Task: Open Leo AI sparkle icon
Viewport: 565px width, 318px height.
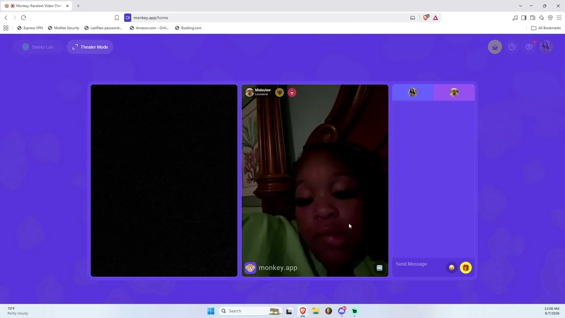Action: pyautogui.click(x=542, y=18)
